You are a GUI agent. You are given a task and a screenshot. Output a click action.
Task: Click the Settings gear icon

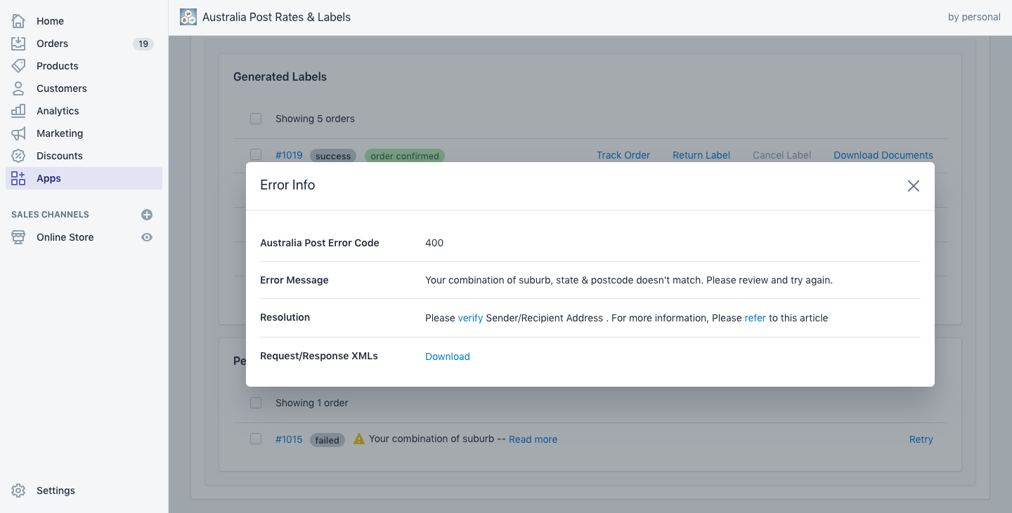(x=18, y=491)
